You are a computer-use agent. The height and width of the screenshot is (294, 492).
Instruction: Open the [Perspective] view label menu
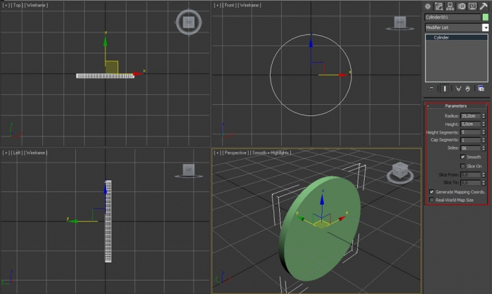[235, 153]
